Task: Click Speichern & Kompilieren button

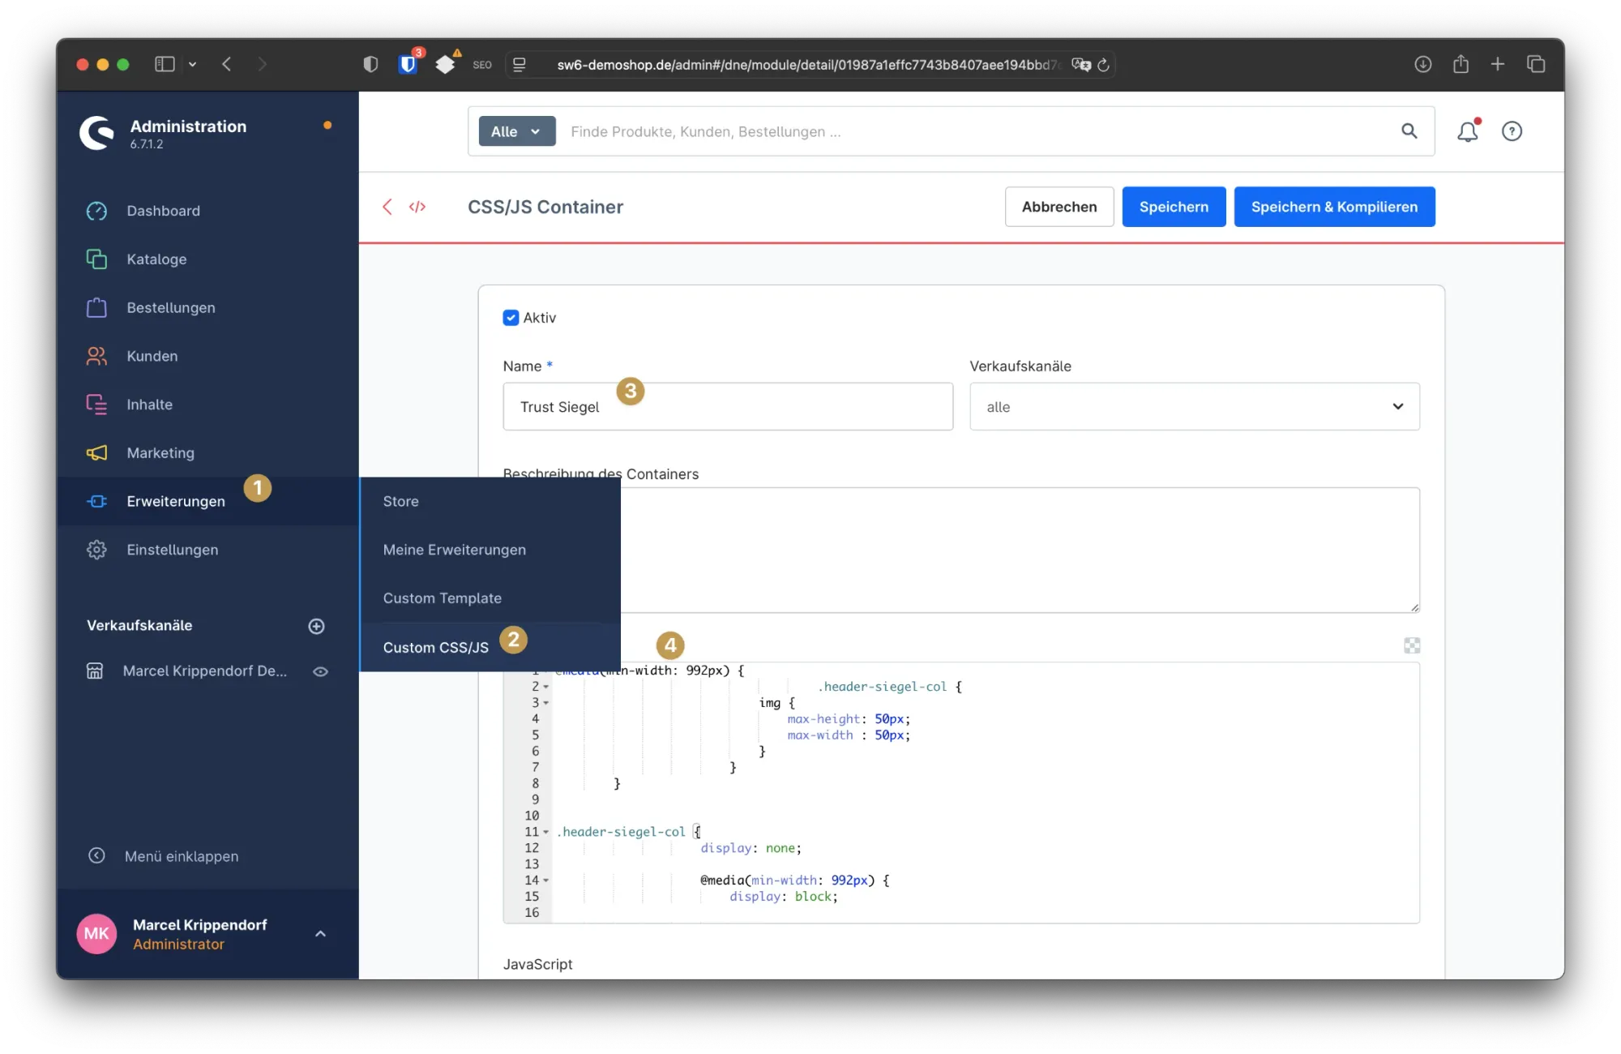Action: coord(1334,207)
